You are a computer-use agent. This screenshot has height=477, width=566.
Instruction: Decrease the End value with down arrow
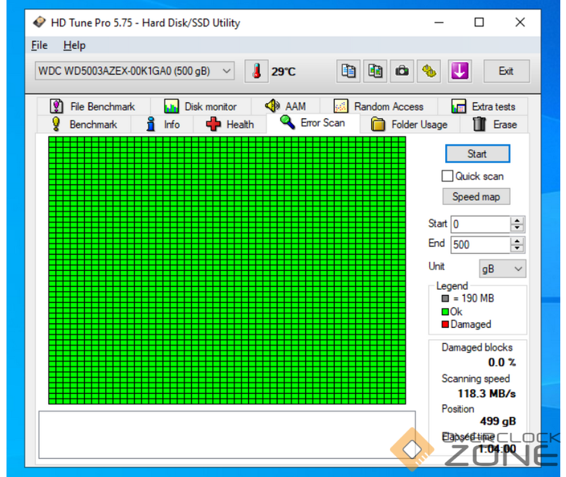[517, 249]
